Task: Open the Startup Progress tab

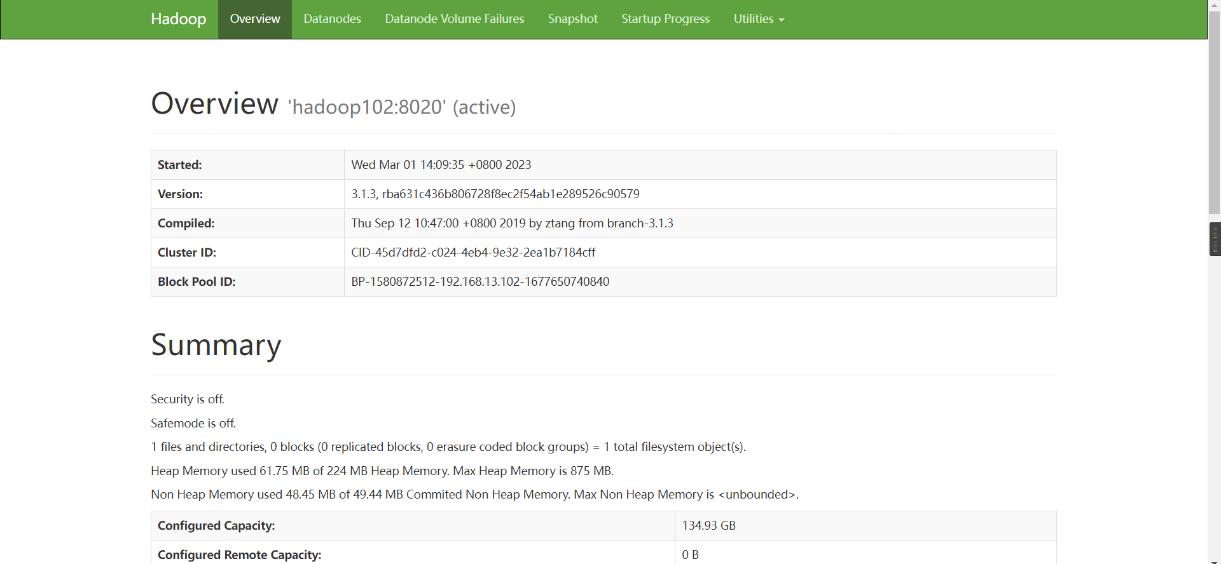Action: (x=665, y=19)
